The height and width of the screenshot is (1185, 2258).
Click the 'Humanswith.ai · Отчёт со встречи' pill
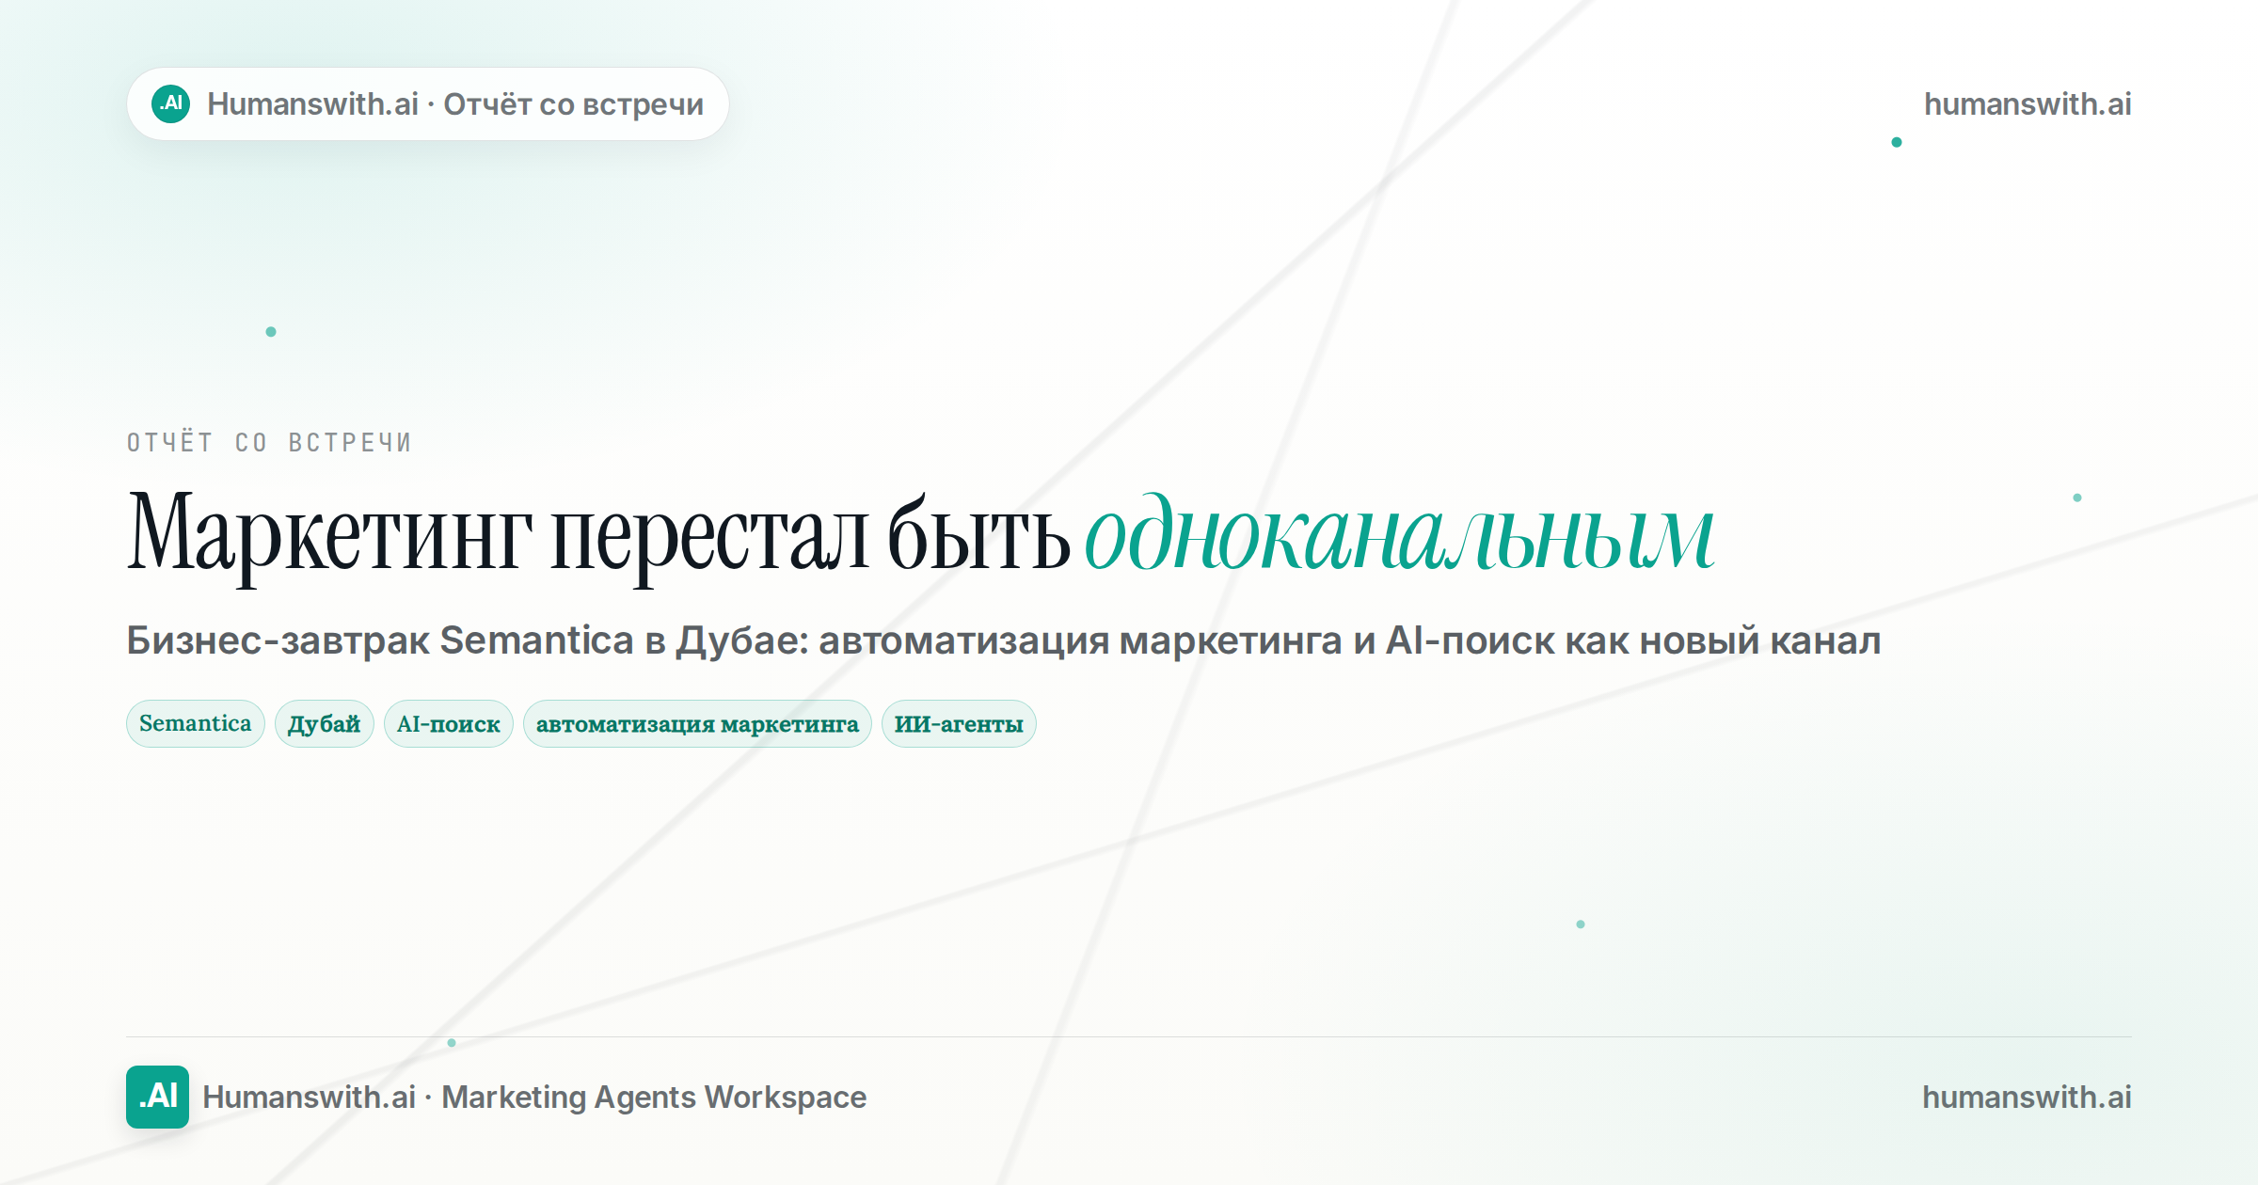(x=428, y=103)
